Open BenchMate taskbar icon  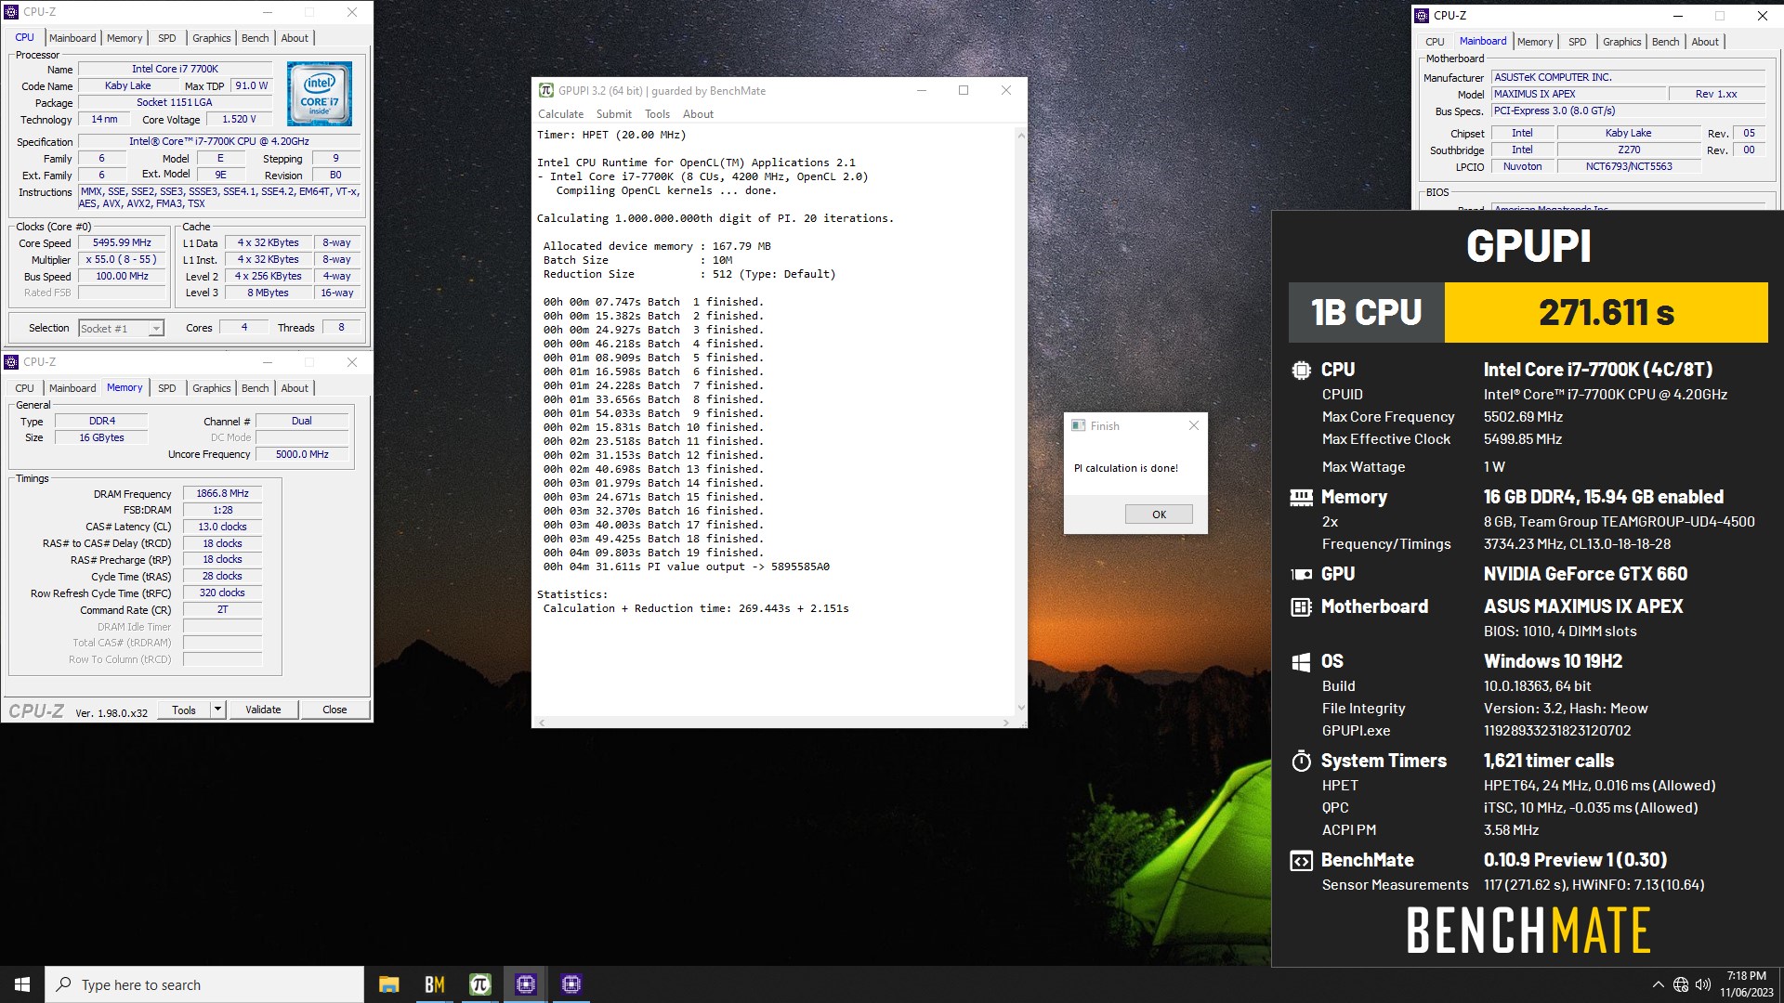pos(434,984)
